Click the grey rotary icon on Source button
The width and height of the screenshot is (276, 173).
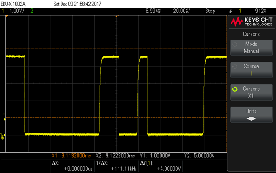pyautogui.click(x=235, y=67)
